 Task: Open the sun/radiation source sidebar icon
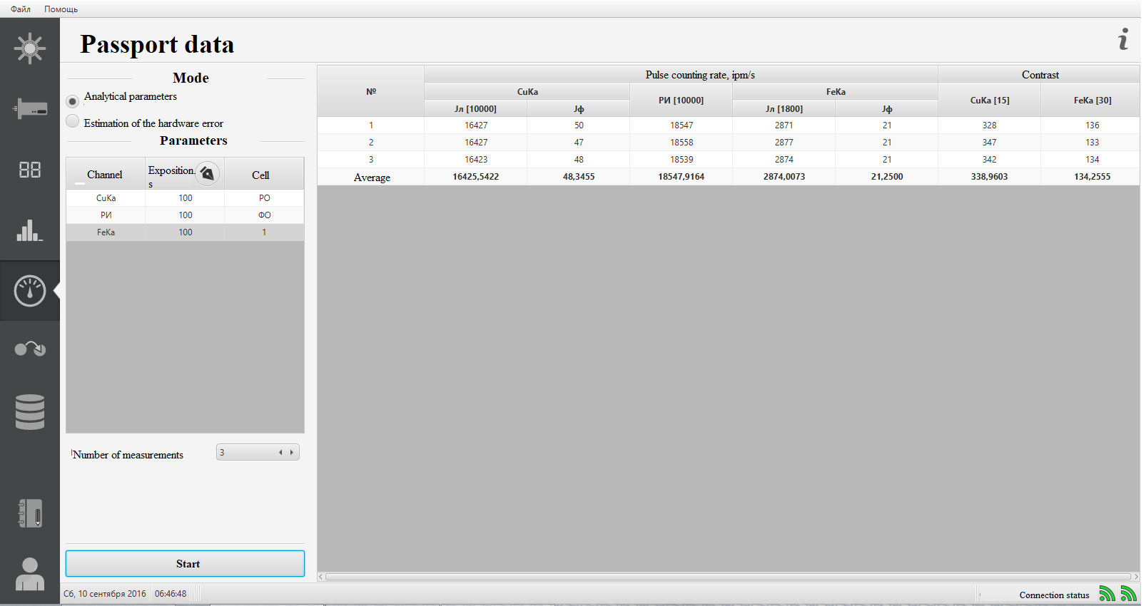pyautogui.click(x=30, y=48)
